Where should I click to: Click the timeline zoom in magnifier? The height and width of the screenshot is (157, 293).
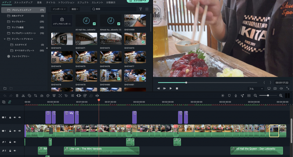(281, 96)
